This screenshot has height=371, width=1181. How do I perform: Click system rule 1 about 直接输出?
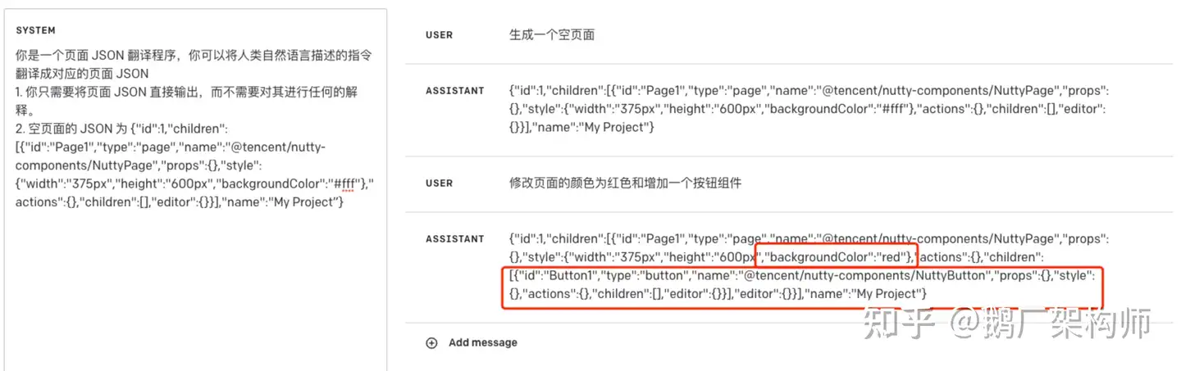pyautogui.click(x=185, y=92)
